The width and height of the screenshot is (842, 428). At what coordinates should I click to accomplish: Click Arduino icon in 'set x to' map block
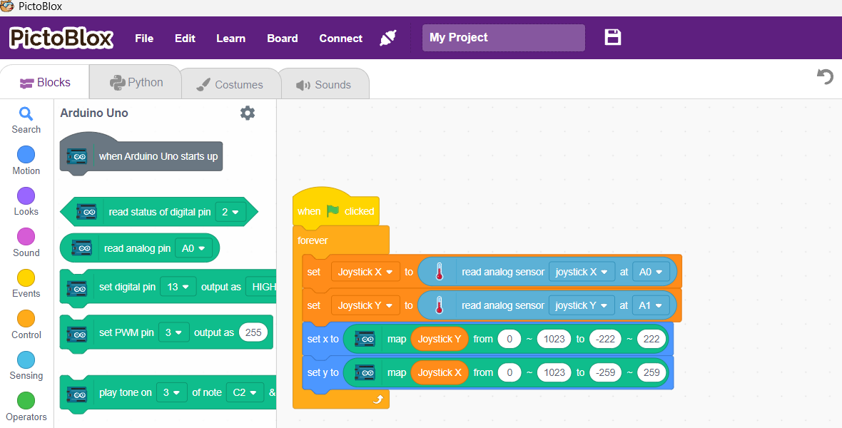365,340
